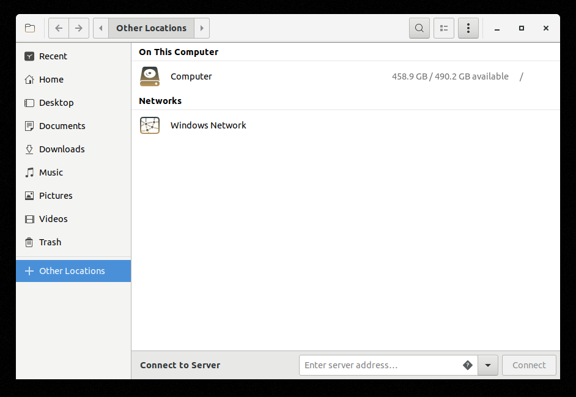Select Other Locations in the sidebar
This screenshot has width=576, height=397.
pyautogui.click(x=73, y=271)
